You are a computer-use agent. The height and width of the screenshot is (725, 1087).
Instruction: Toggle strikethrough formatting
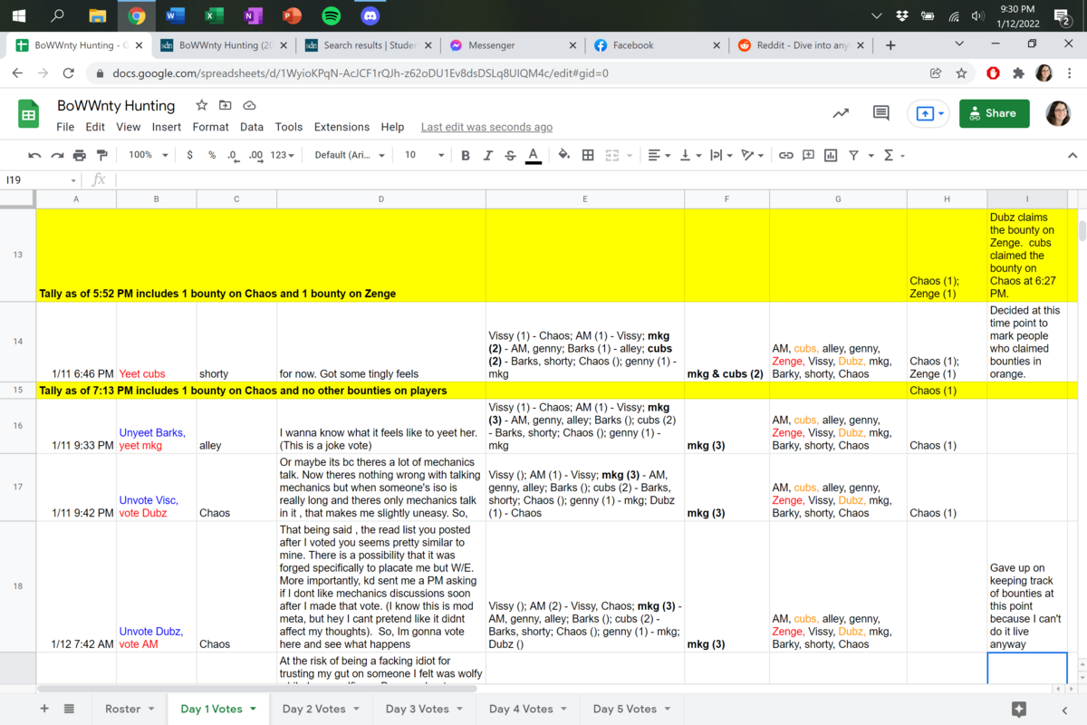point(511,155)
